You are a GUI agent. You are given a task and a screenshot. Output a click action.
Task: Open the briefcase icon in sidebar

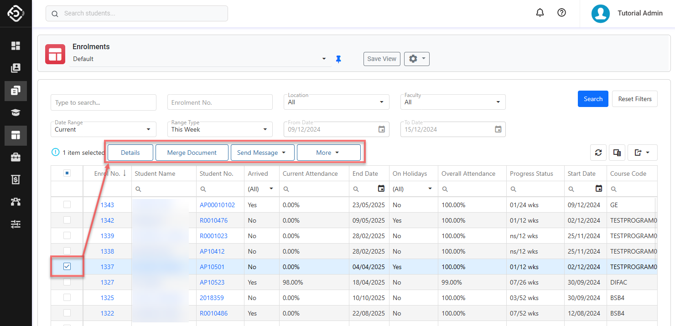(16, 158)
